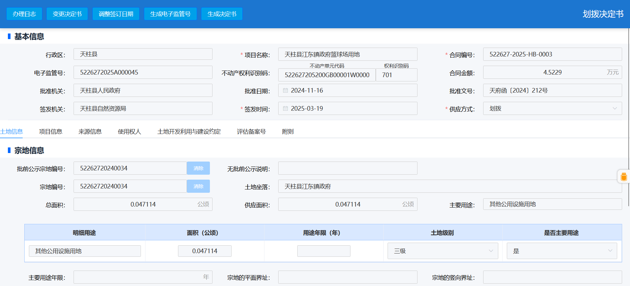Click the 总面积 input field

pyautogui.click(x=143, y=204)
